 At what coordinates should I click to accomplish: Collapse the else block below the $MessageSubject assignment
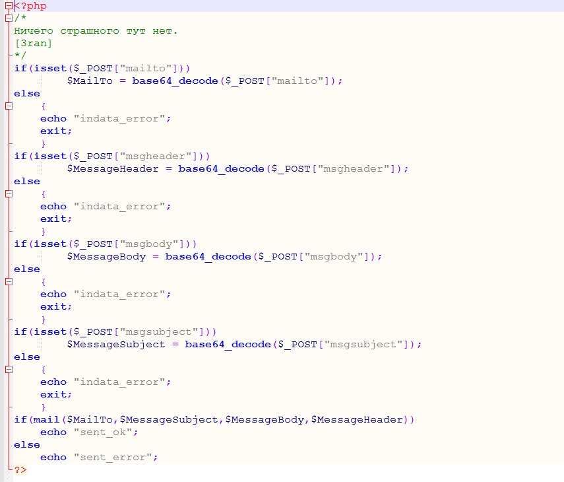click(9, 369)
